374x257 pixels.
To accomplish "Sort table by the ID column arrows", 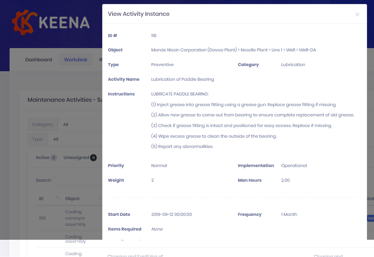I will (58, 198).
